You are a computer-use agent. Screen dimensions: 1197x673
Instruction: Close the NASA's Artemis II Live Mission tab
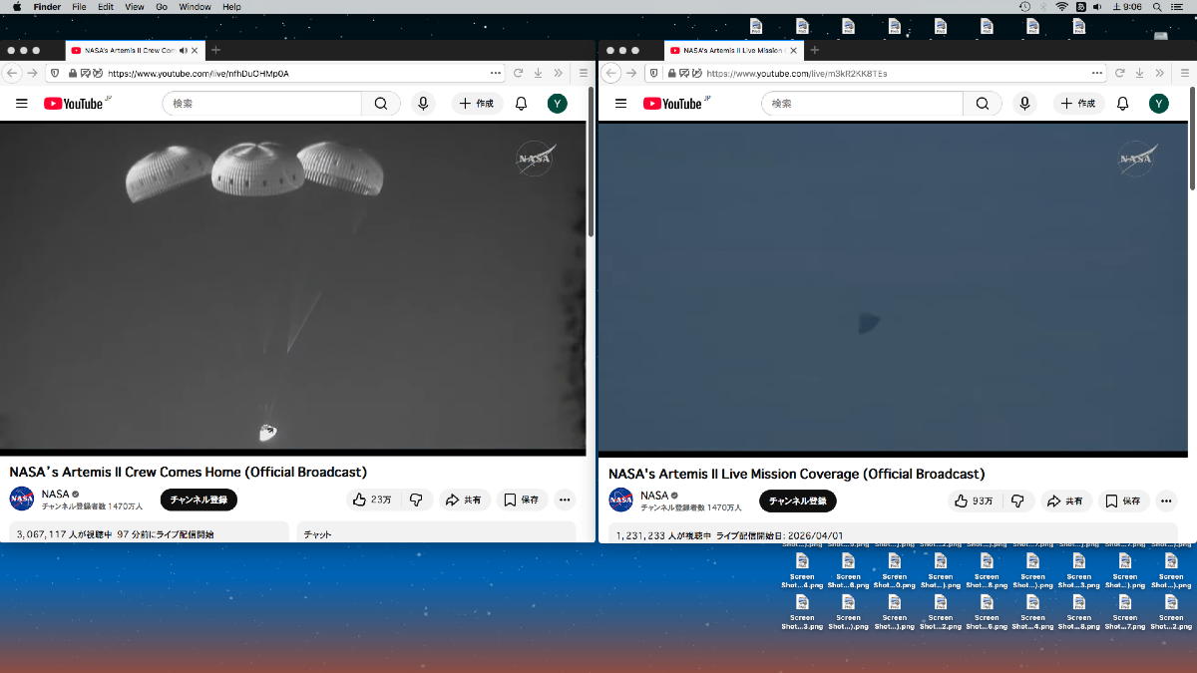point(794,50)
